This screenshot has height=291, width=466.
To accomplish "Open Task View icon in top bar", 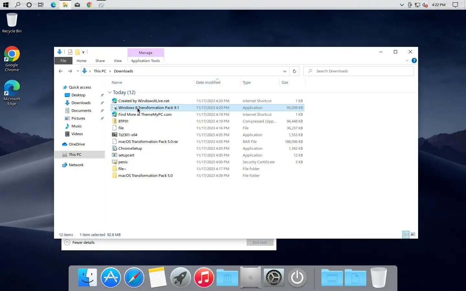I will coord(41,5).
